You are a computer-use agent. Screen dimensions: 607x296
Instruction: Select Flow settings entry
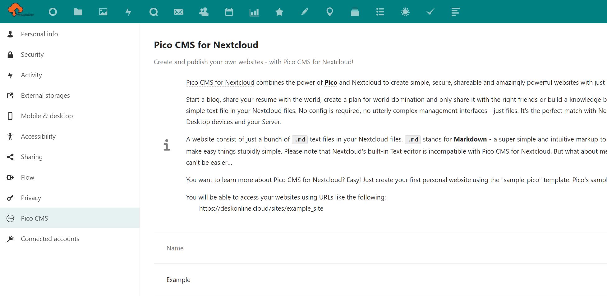point(70,177)
